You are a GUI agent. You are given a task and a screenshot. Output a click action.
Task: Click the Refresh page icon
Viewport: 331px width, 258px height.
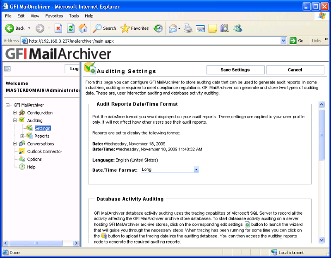tap(71, 28)
